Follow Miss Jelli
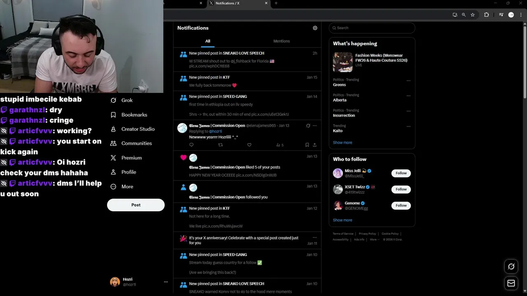 [x=401, y=173]
